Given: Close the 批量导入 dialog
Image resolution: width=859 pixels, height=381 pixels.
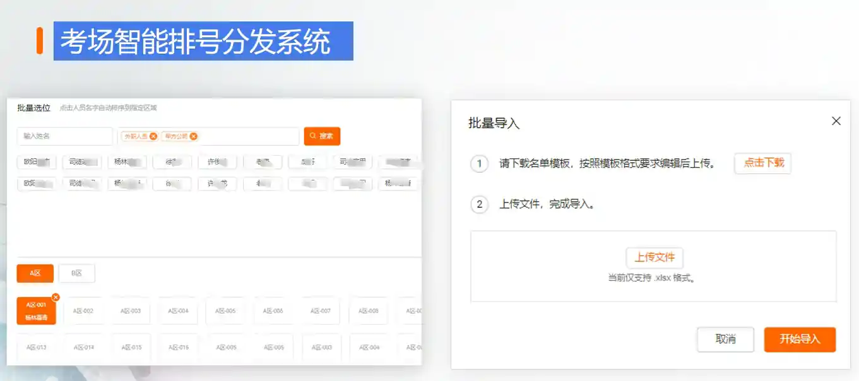Looking at the screenshot, I should [836, 121].
